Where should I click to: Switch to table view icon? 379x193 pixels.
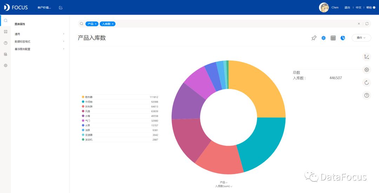coord(333,38)
